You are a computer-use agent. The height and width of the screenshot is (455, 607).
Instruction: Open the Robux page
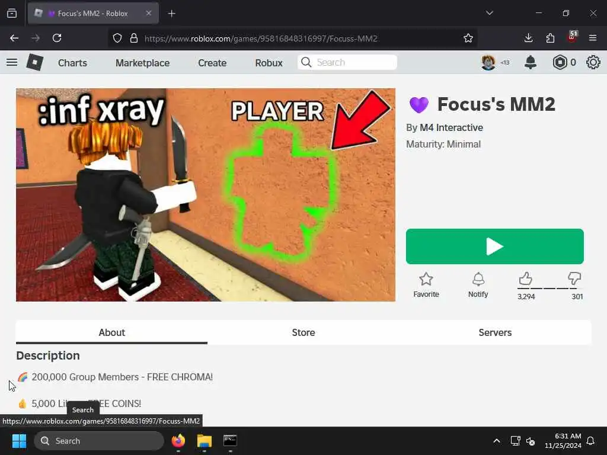tap(269, 63)
